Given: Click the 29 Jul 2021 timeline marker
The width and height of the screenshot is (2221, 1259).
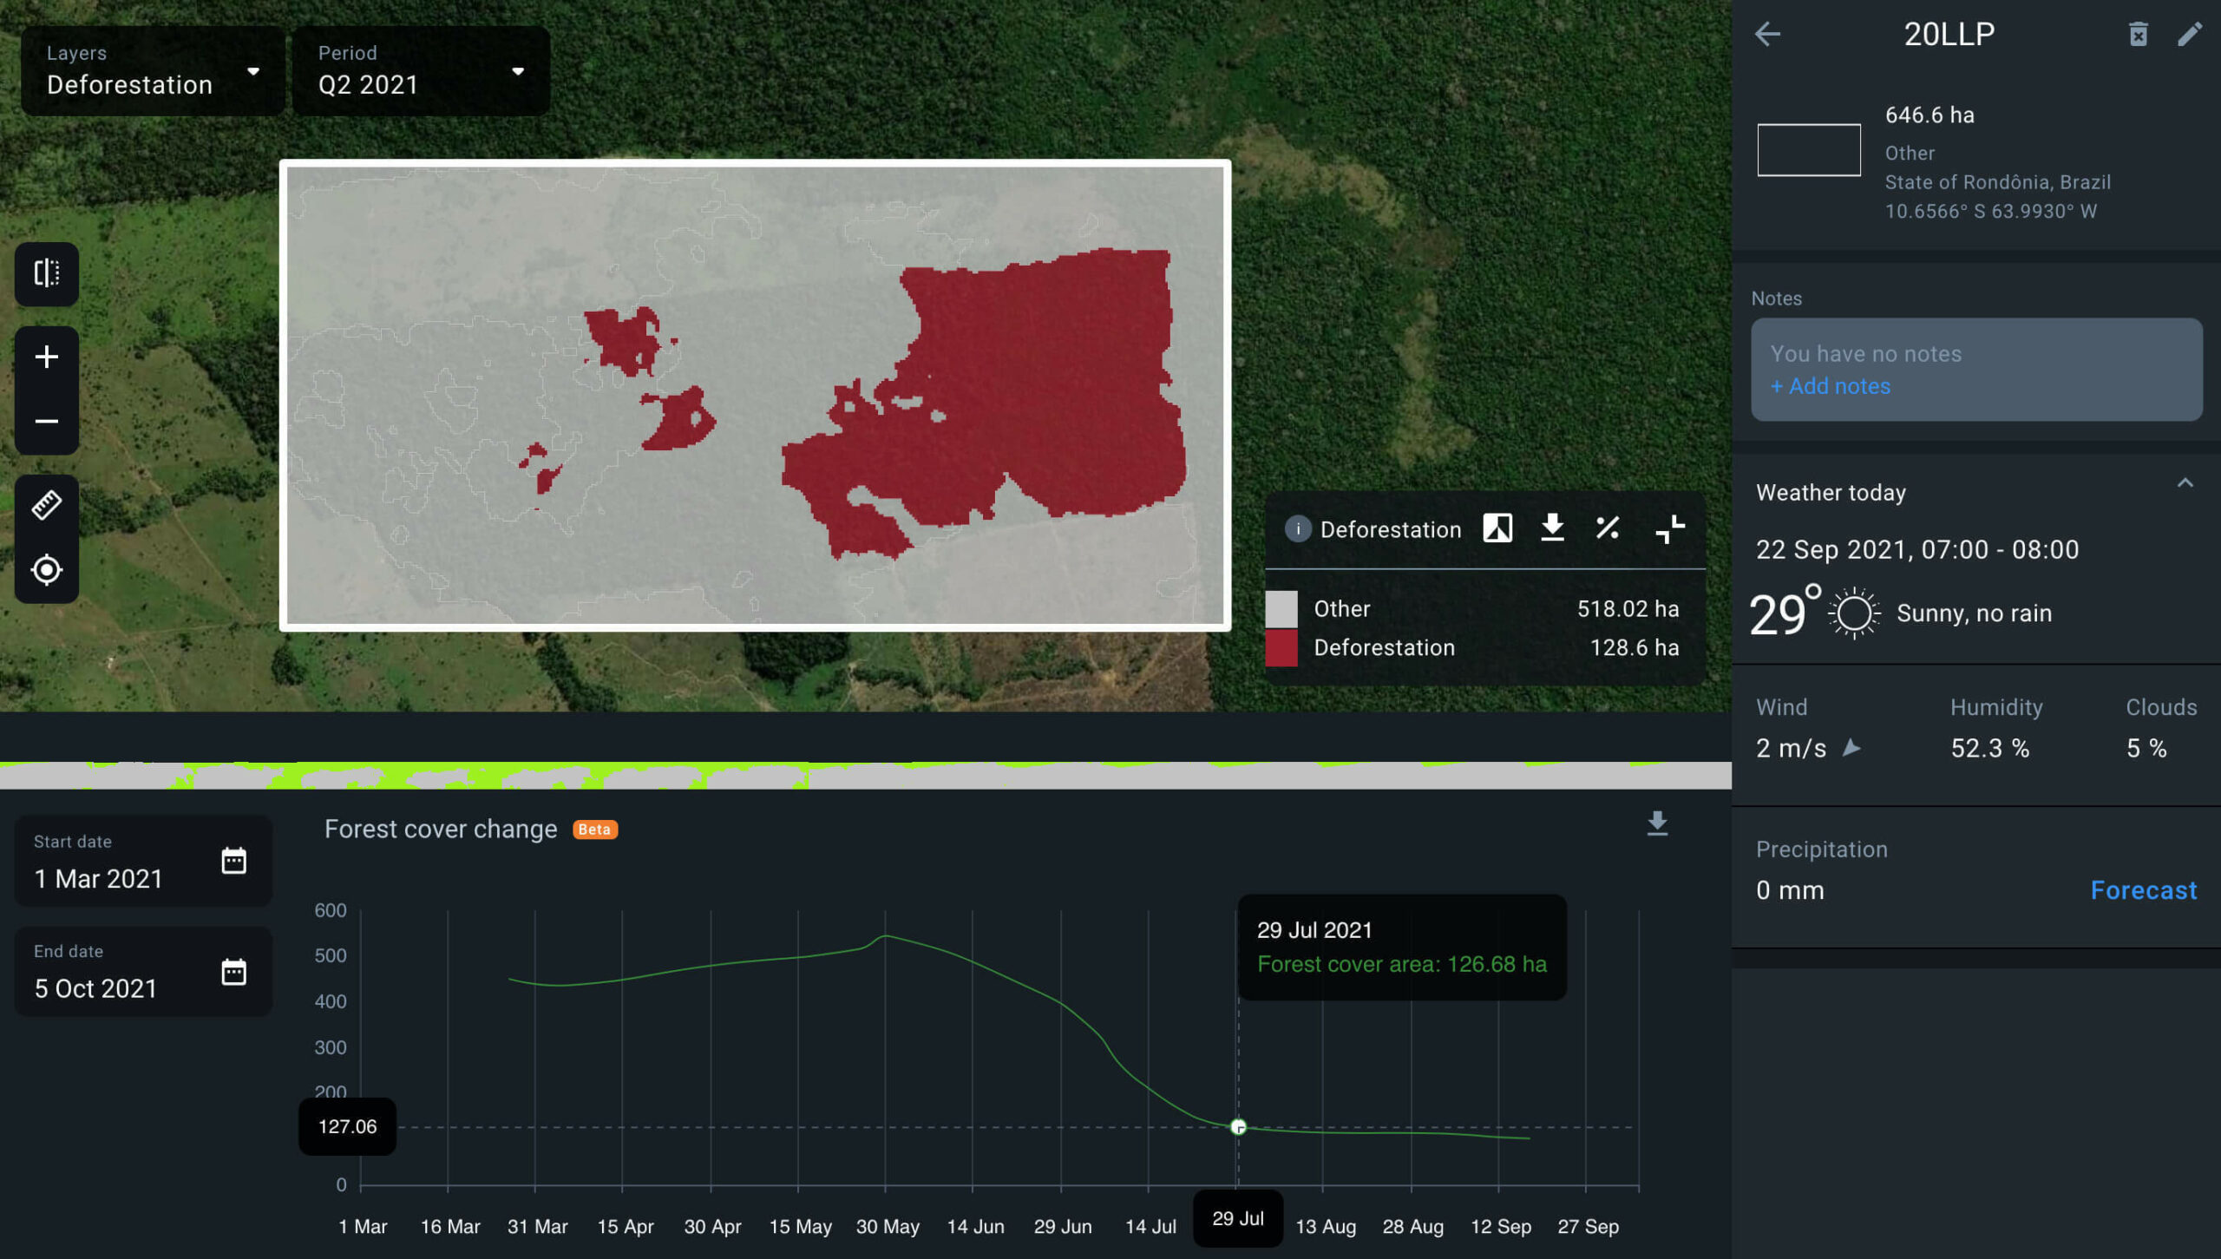Looking at the screenshot, I should tap(1239, 1128).
